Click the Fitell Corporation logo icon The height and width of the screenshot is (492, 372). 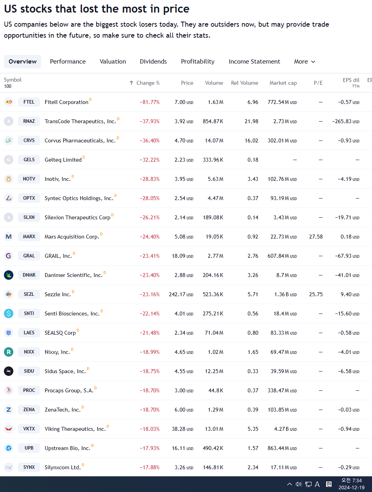9,102
